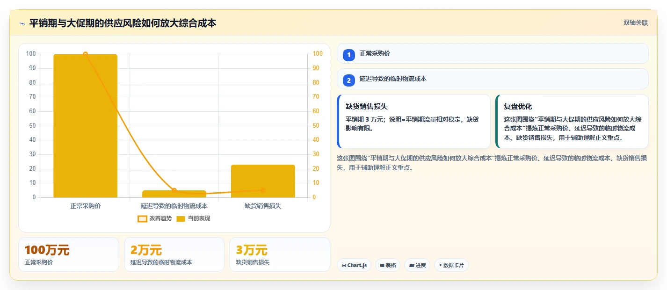Select the Chart.js tag
Viewport: 667px width, 290px height.
pyautogui.click(x=354, y=265)
